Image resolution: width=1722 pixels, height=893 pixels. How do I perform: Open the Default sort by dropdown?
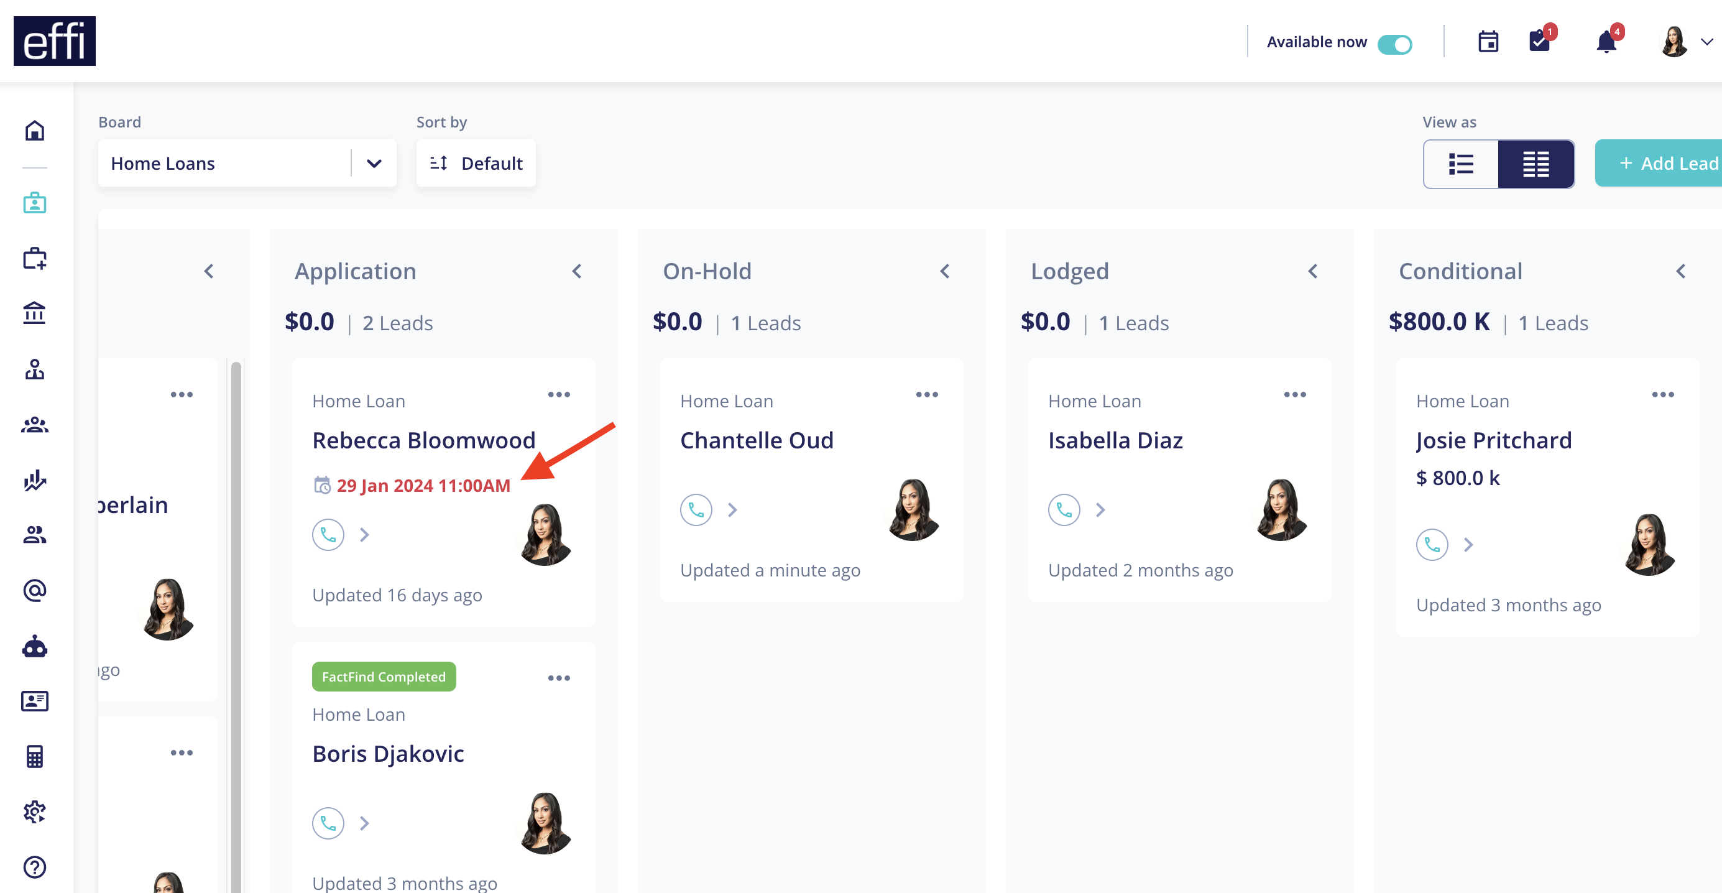(x=476, y=163)
